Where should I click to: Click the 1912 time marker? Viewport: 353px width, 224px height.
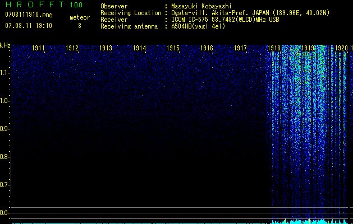tap(72, 48)
